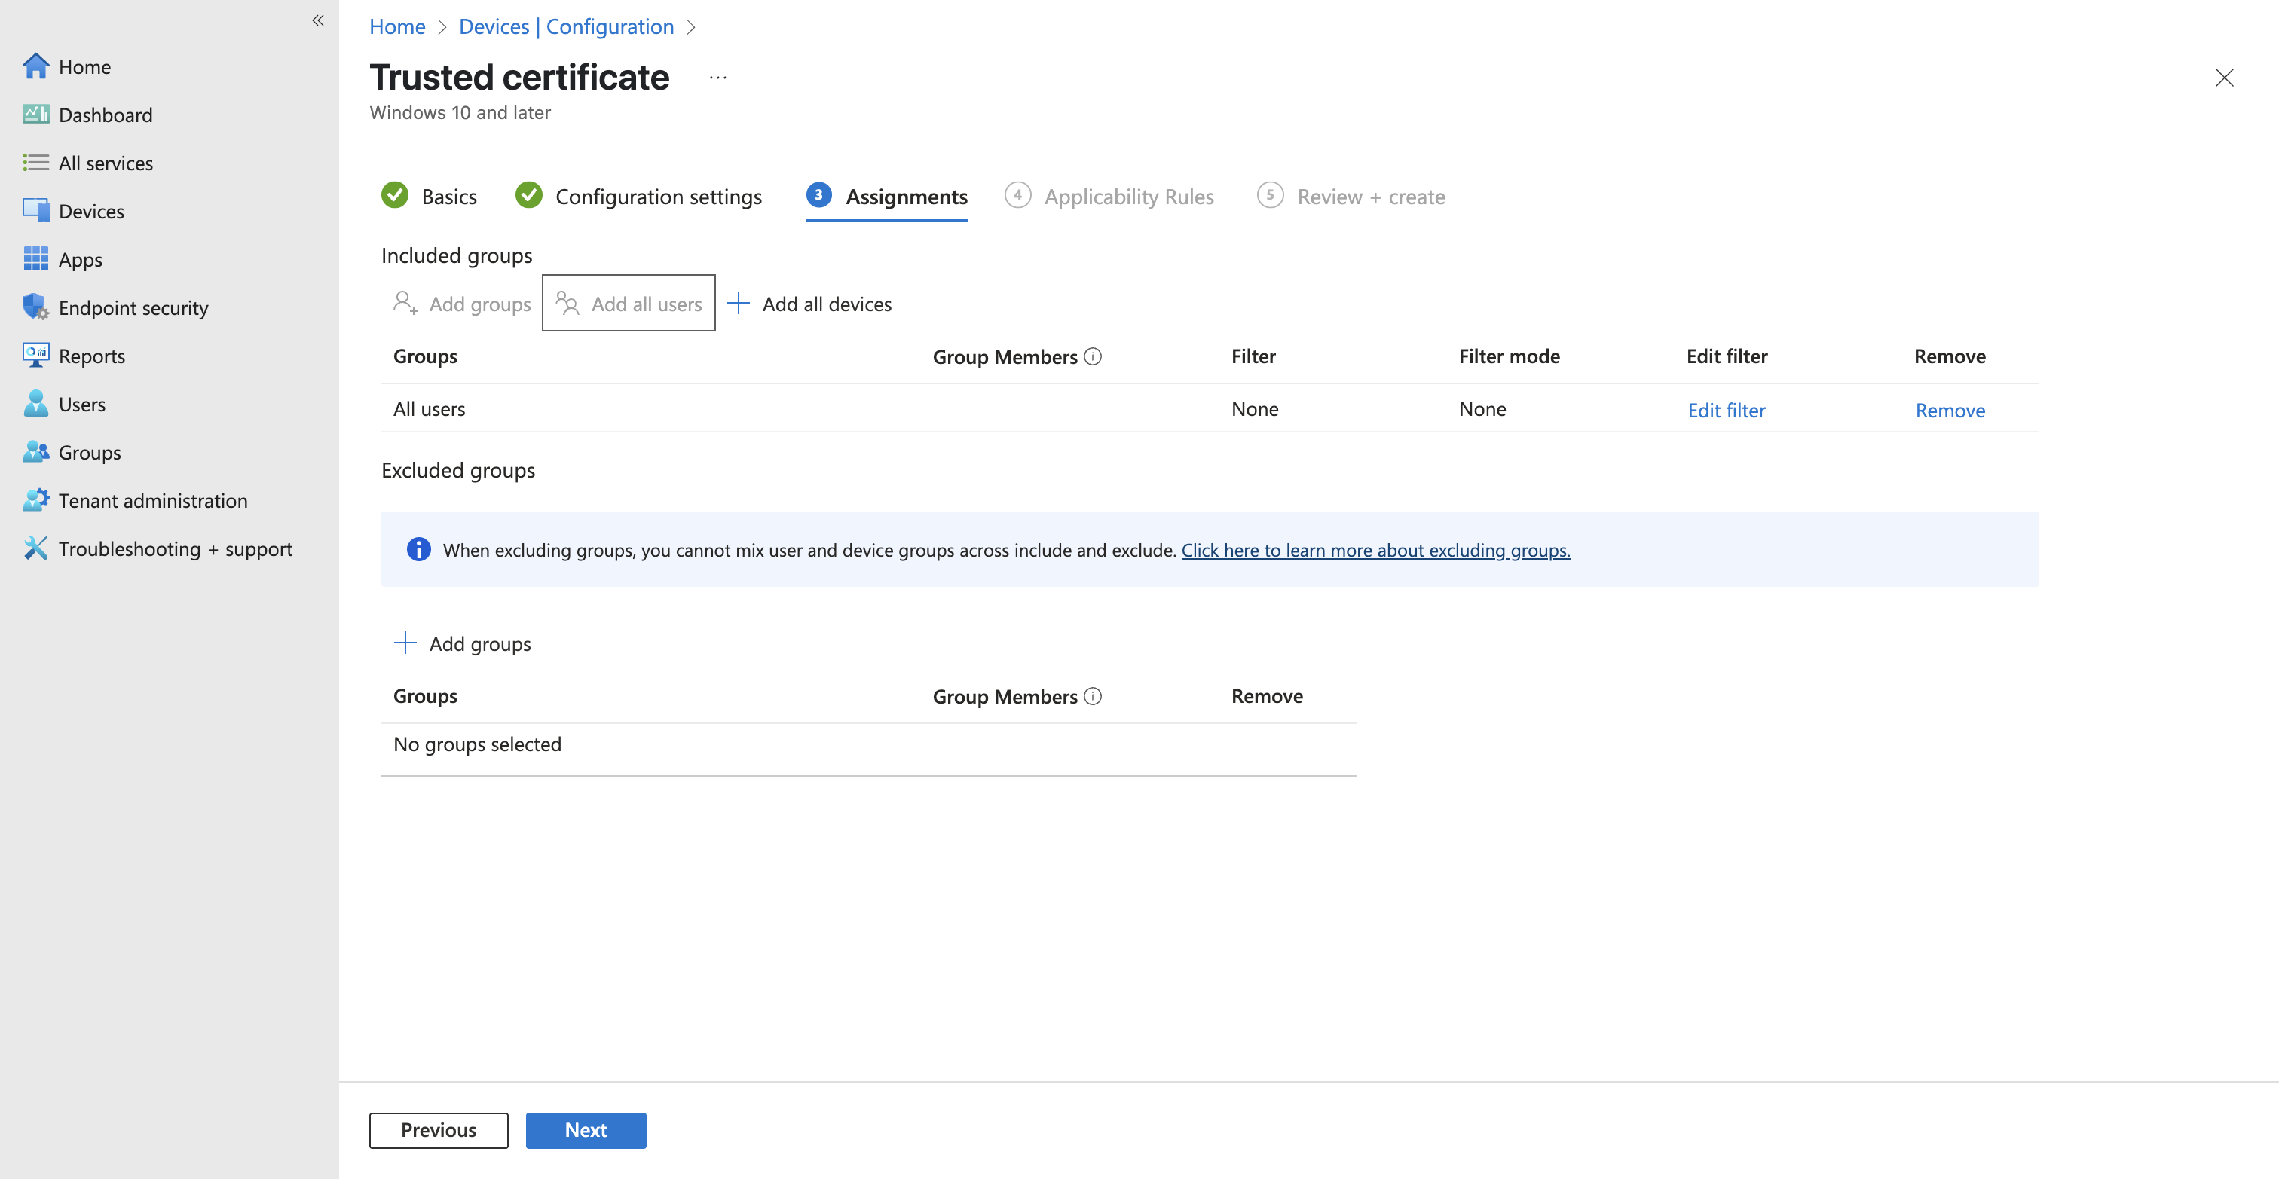Click the Filter value None for All users
The width and height of the screenshot is (2279, 1179).
coord(1255,408)
